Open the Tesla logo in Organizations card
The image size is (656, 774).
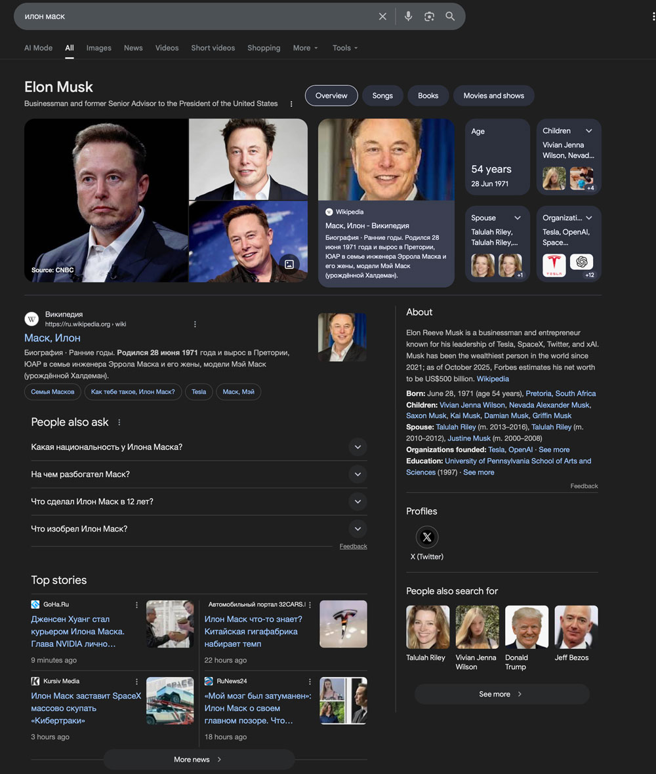click(554, 265)
